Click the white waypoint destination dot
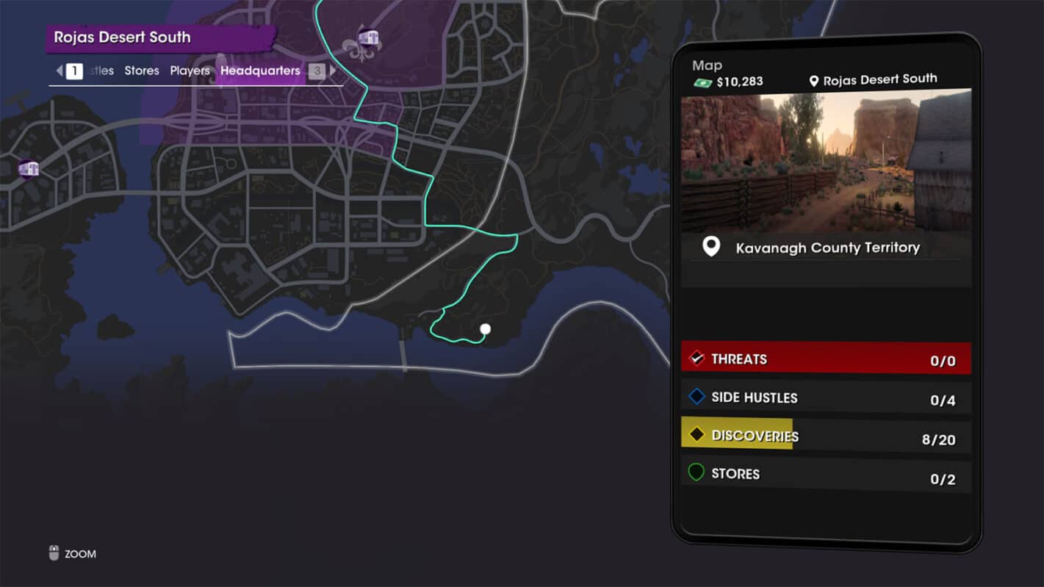The width and height of the screenshot is (1044, 587). click(x=485, y=329)
